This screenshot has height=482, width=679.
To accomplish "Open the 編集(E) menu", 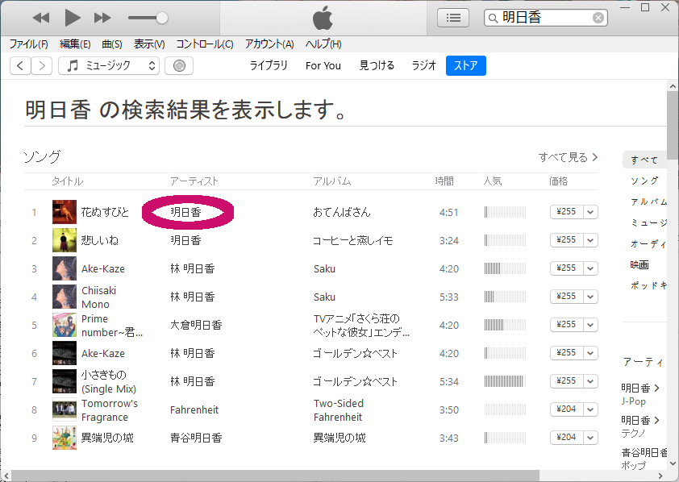I will coord(75,44).
